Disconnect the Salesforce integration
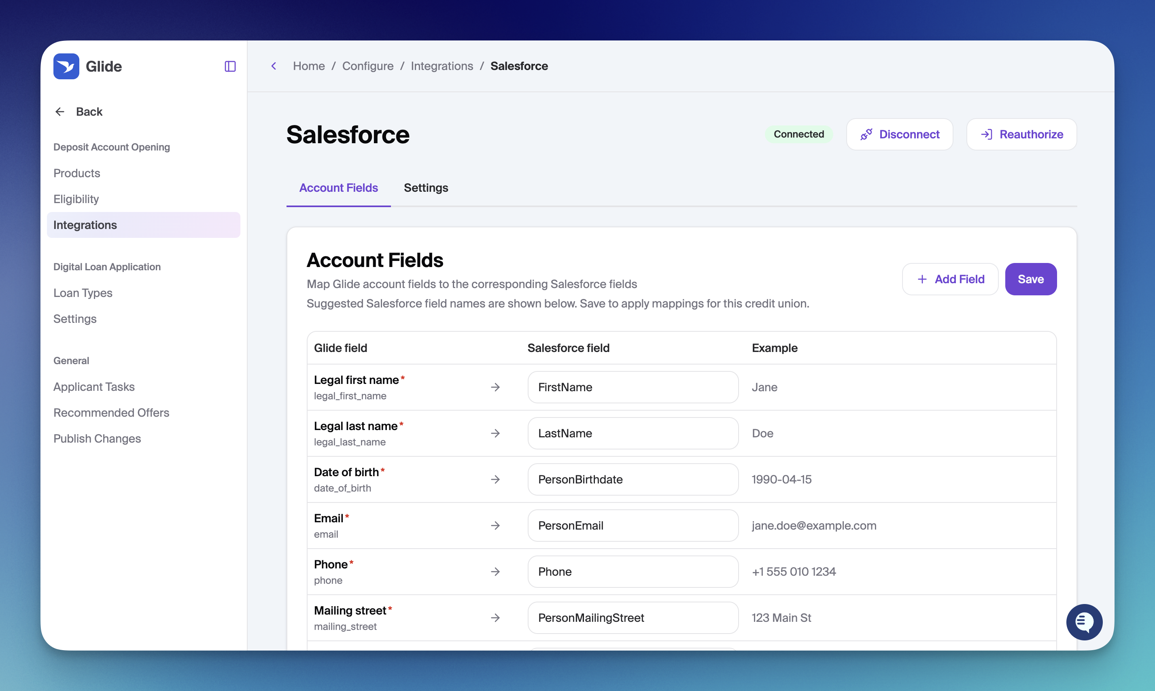 pos(899,135)
